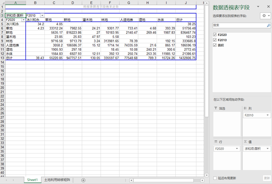
Task: Select column header J
Action: click(186, 3)
